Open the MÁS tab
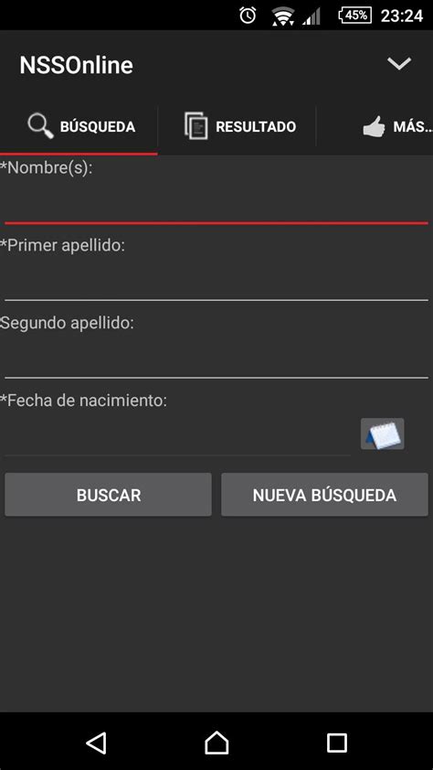Image resolution: width=433 pixels, height=770 pixels. pos(375,127)
